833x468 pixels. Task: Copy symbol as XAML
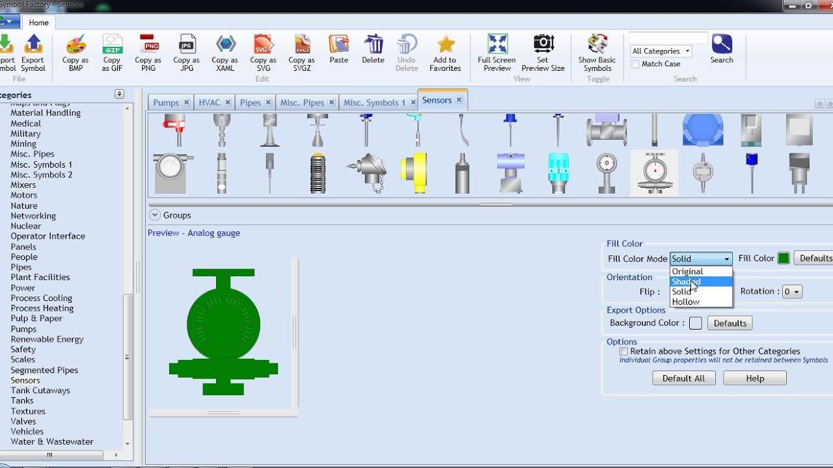[x=225, y=53]
